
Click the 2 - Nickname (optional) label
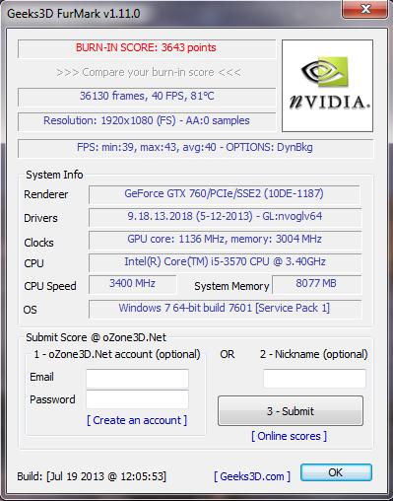coord(314,354)
